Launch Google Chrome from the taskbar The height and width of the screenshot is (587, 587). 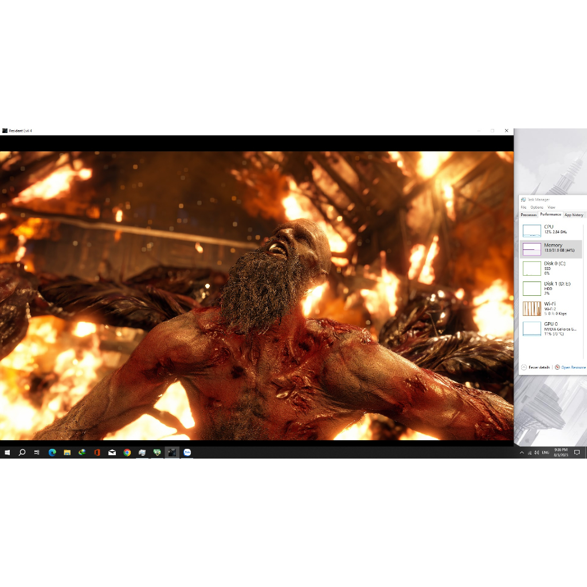pyautogui.click(x=127, y=452)
